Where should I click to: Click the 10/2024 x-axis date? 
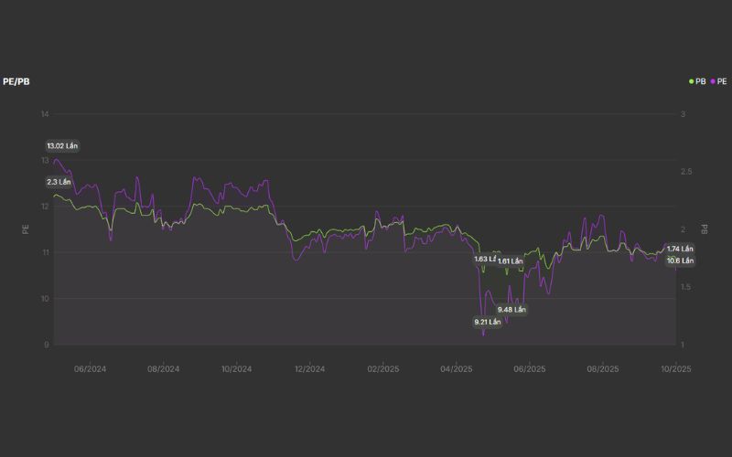(236, 369)
